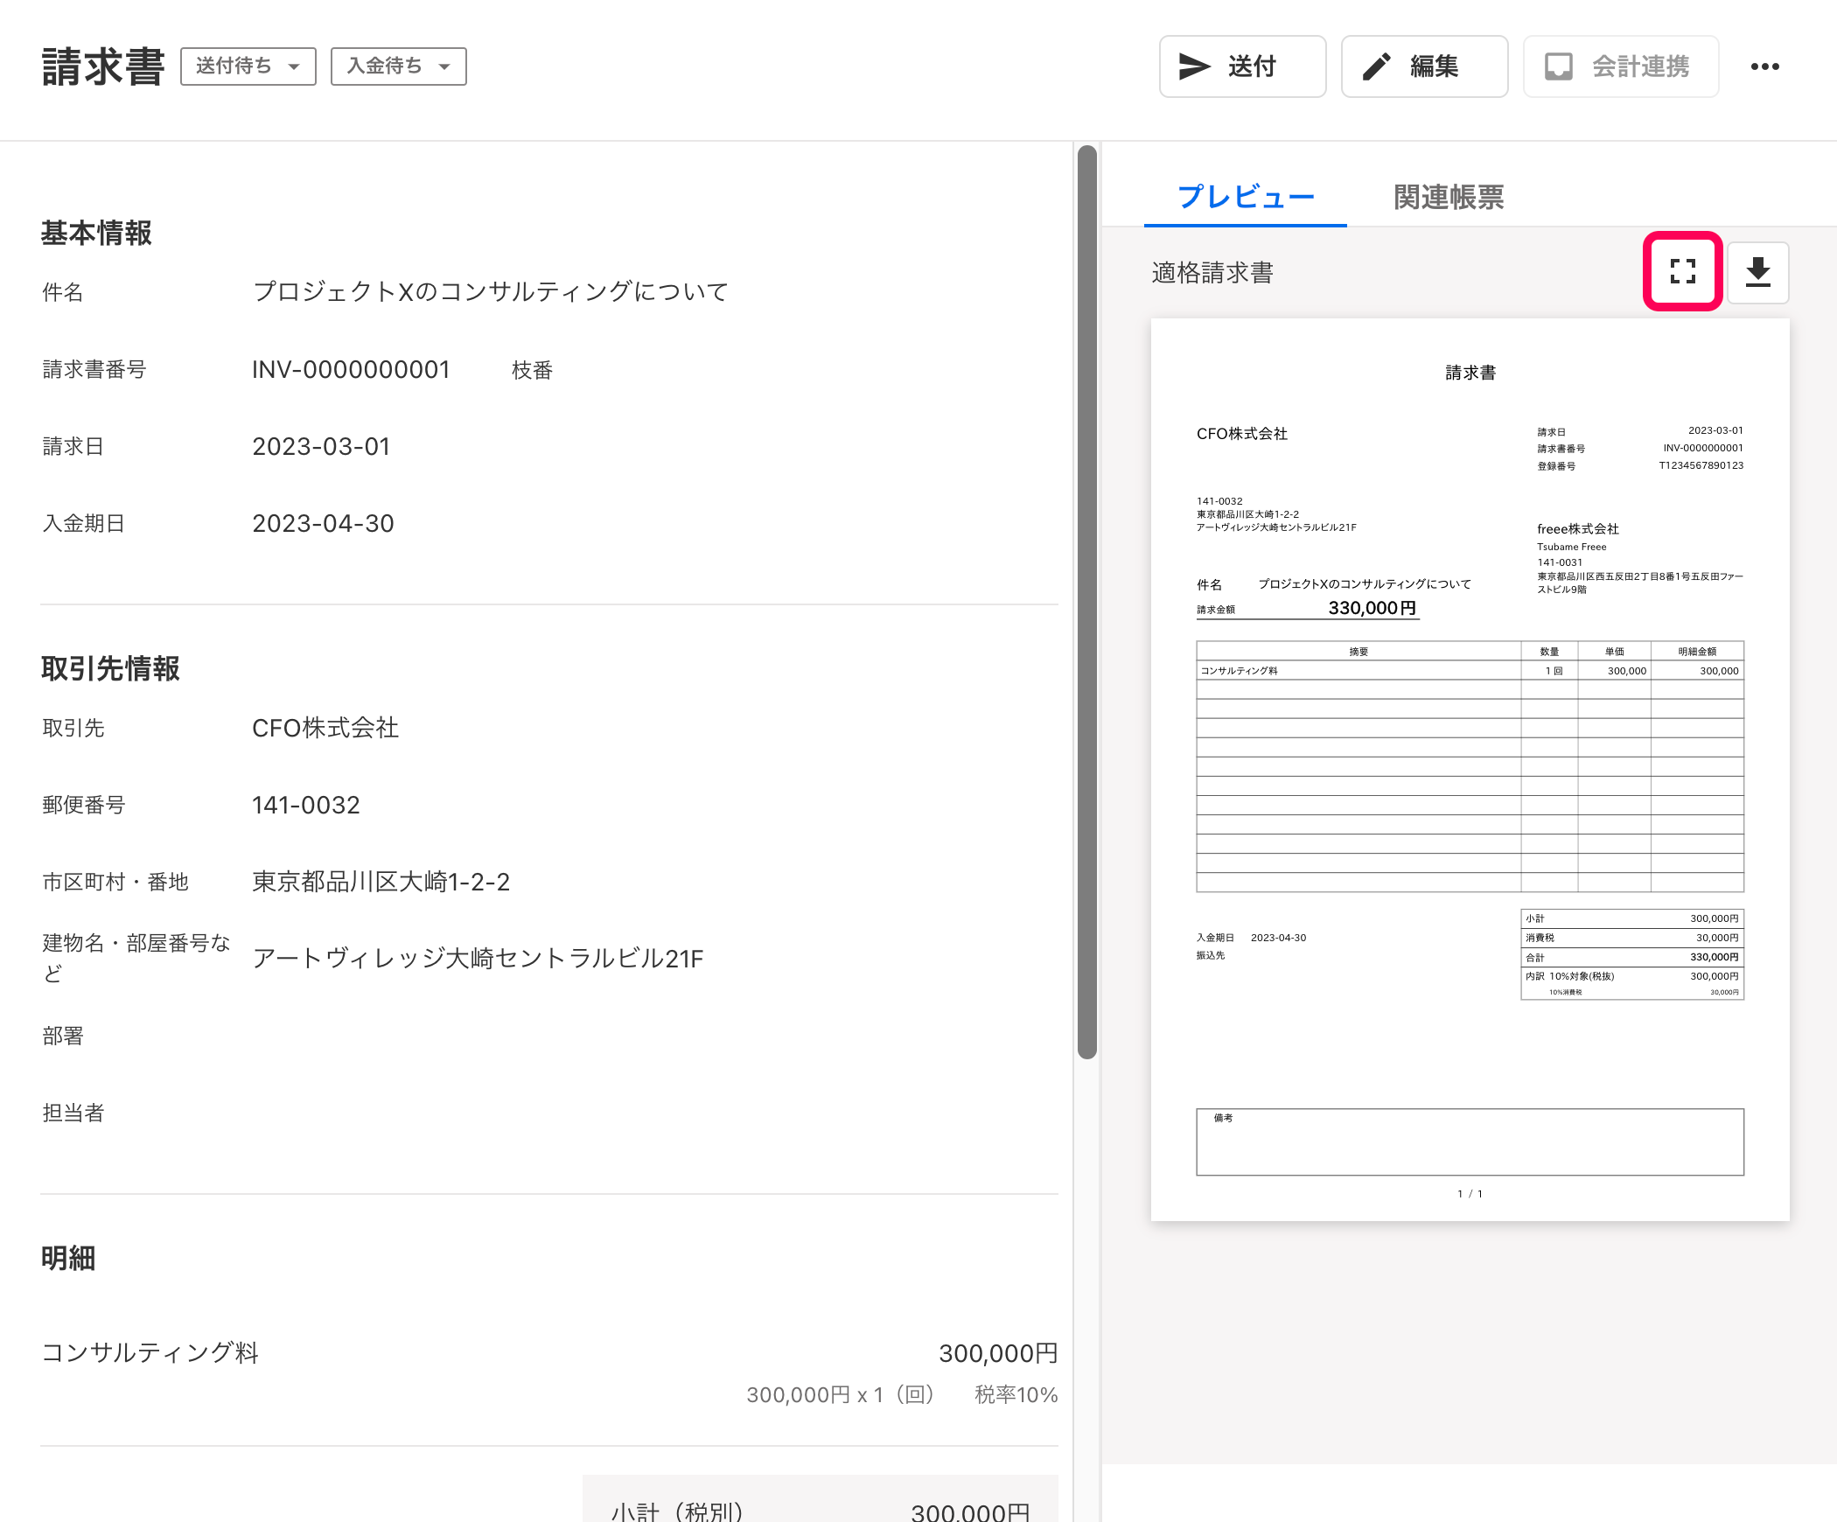This screenshot has height=1522, width=1837.
Task: Click the vertical scrollbar of details pane
Action: click(1086, 601)
